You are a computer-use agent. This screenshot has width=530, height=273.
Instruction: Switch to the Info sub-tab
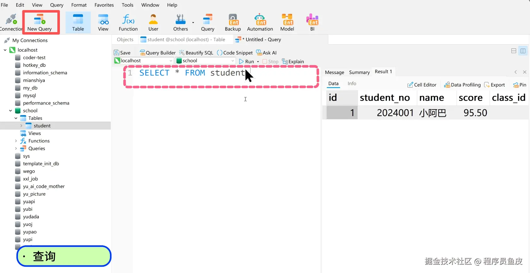point(352,84)
